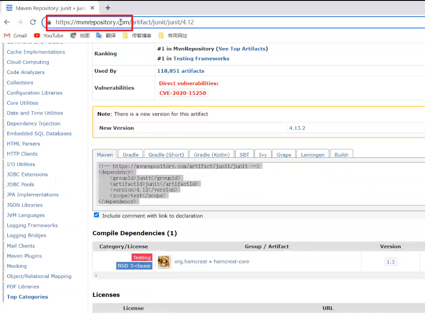Click the BSD 3-clause license tag

[134, 266]
